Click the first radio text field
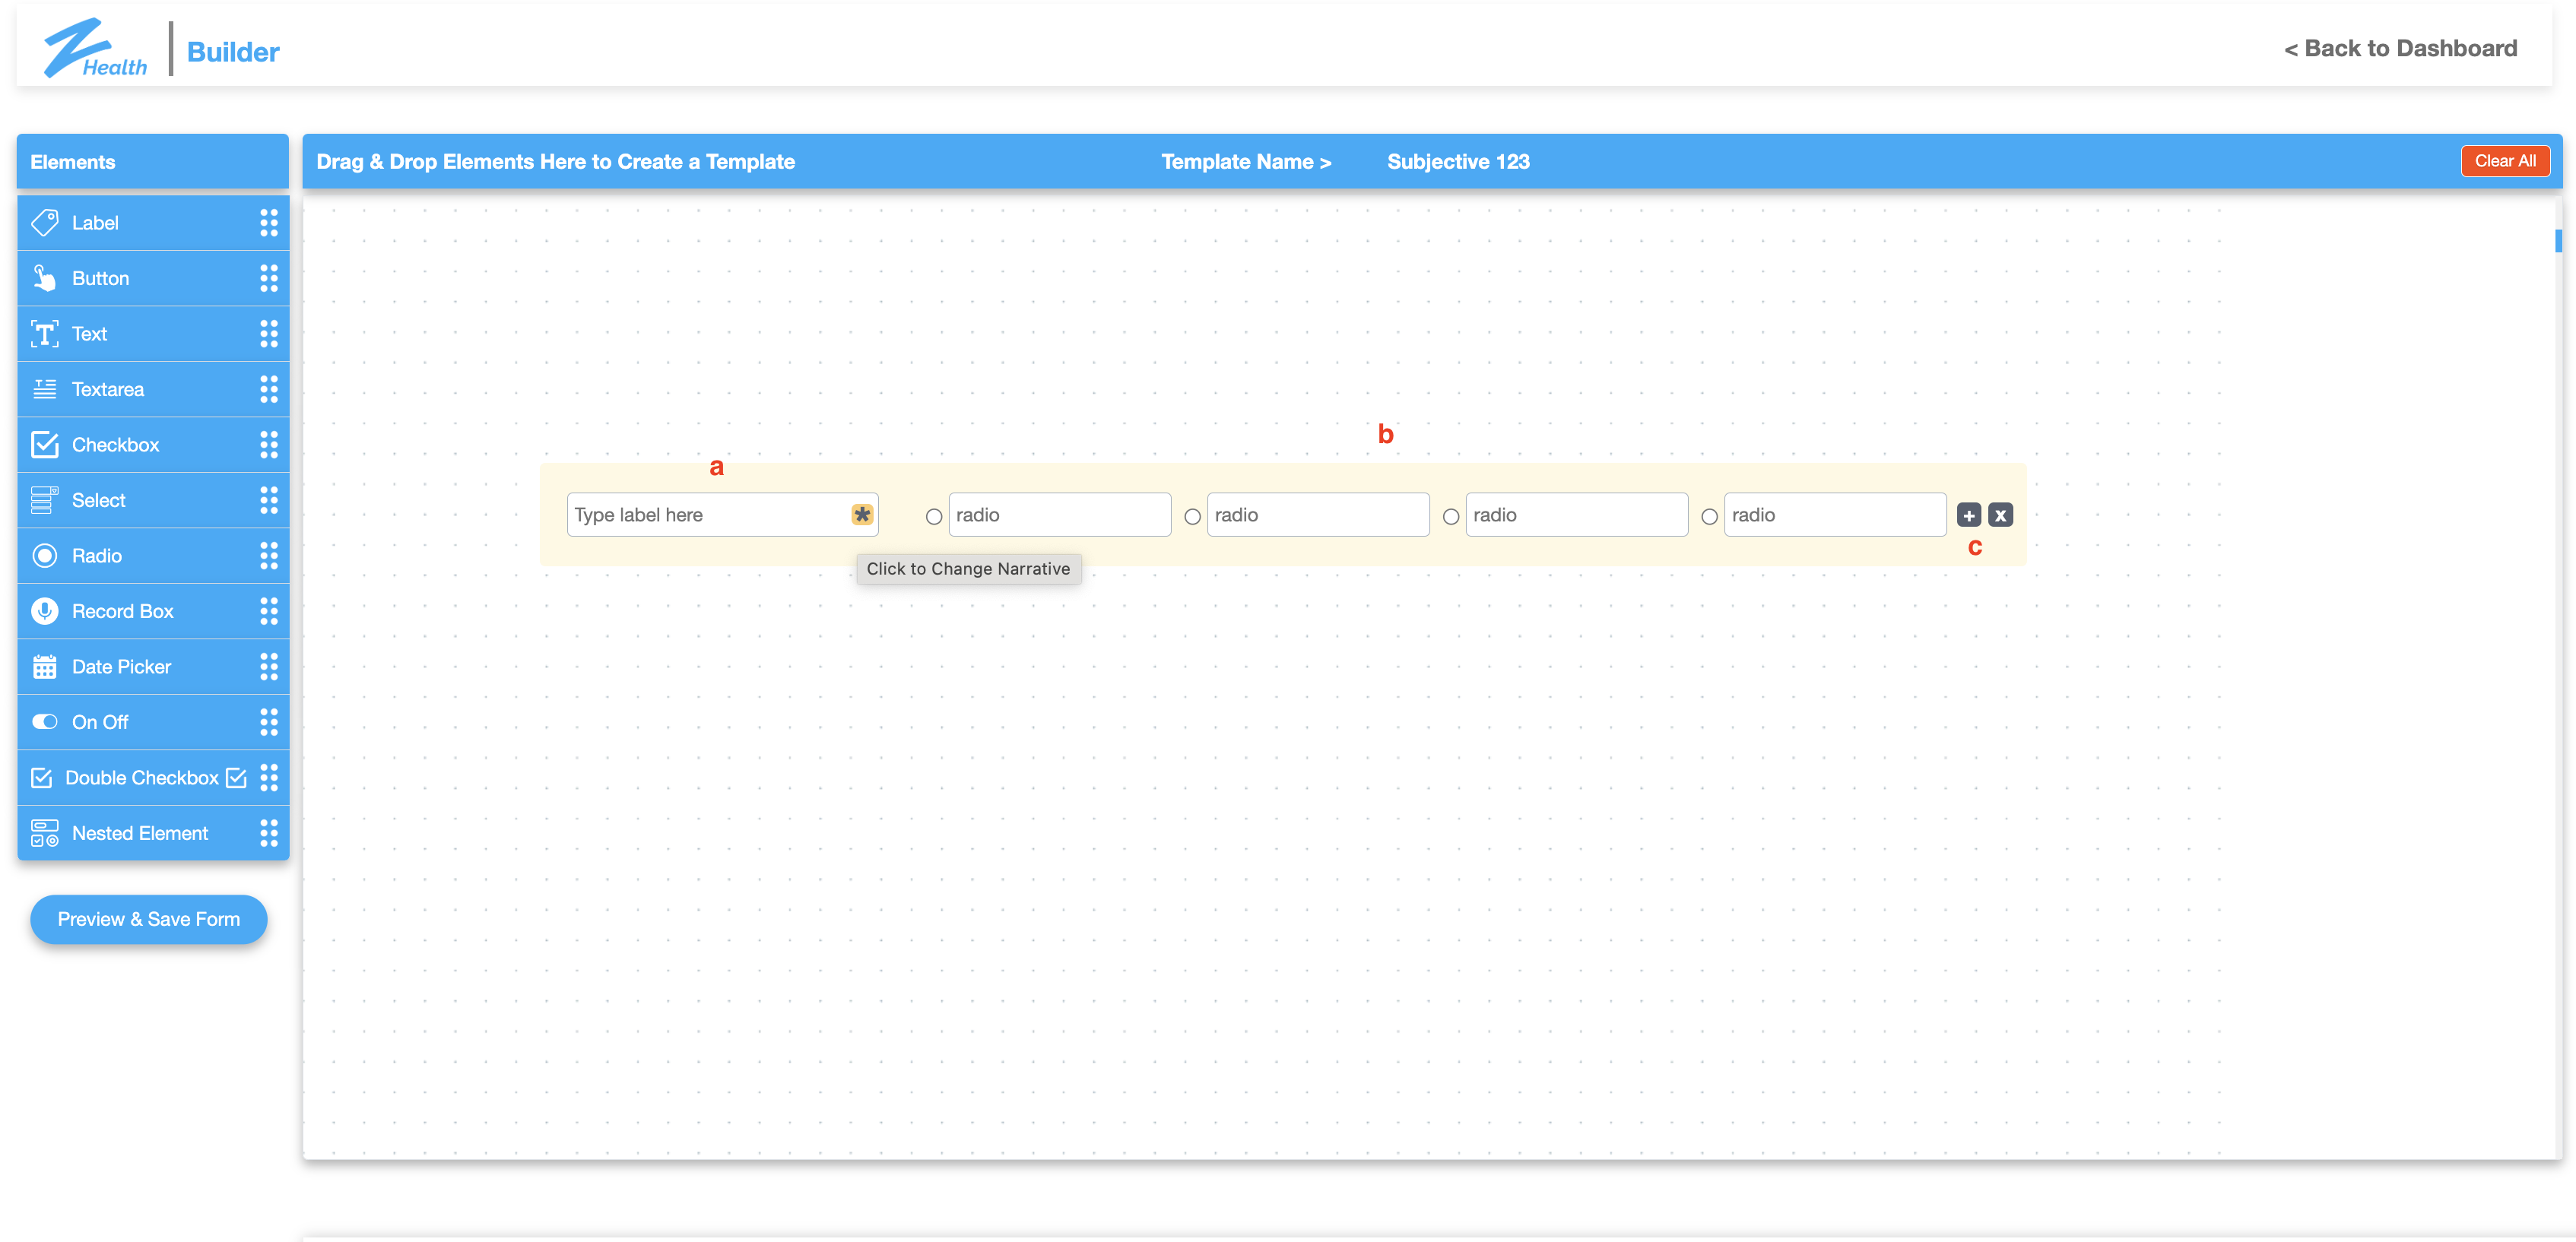This screenshot has height=1242, width=2576. pyautogui.click(x=1059, y=514)
